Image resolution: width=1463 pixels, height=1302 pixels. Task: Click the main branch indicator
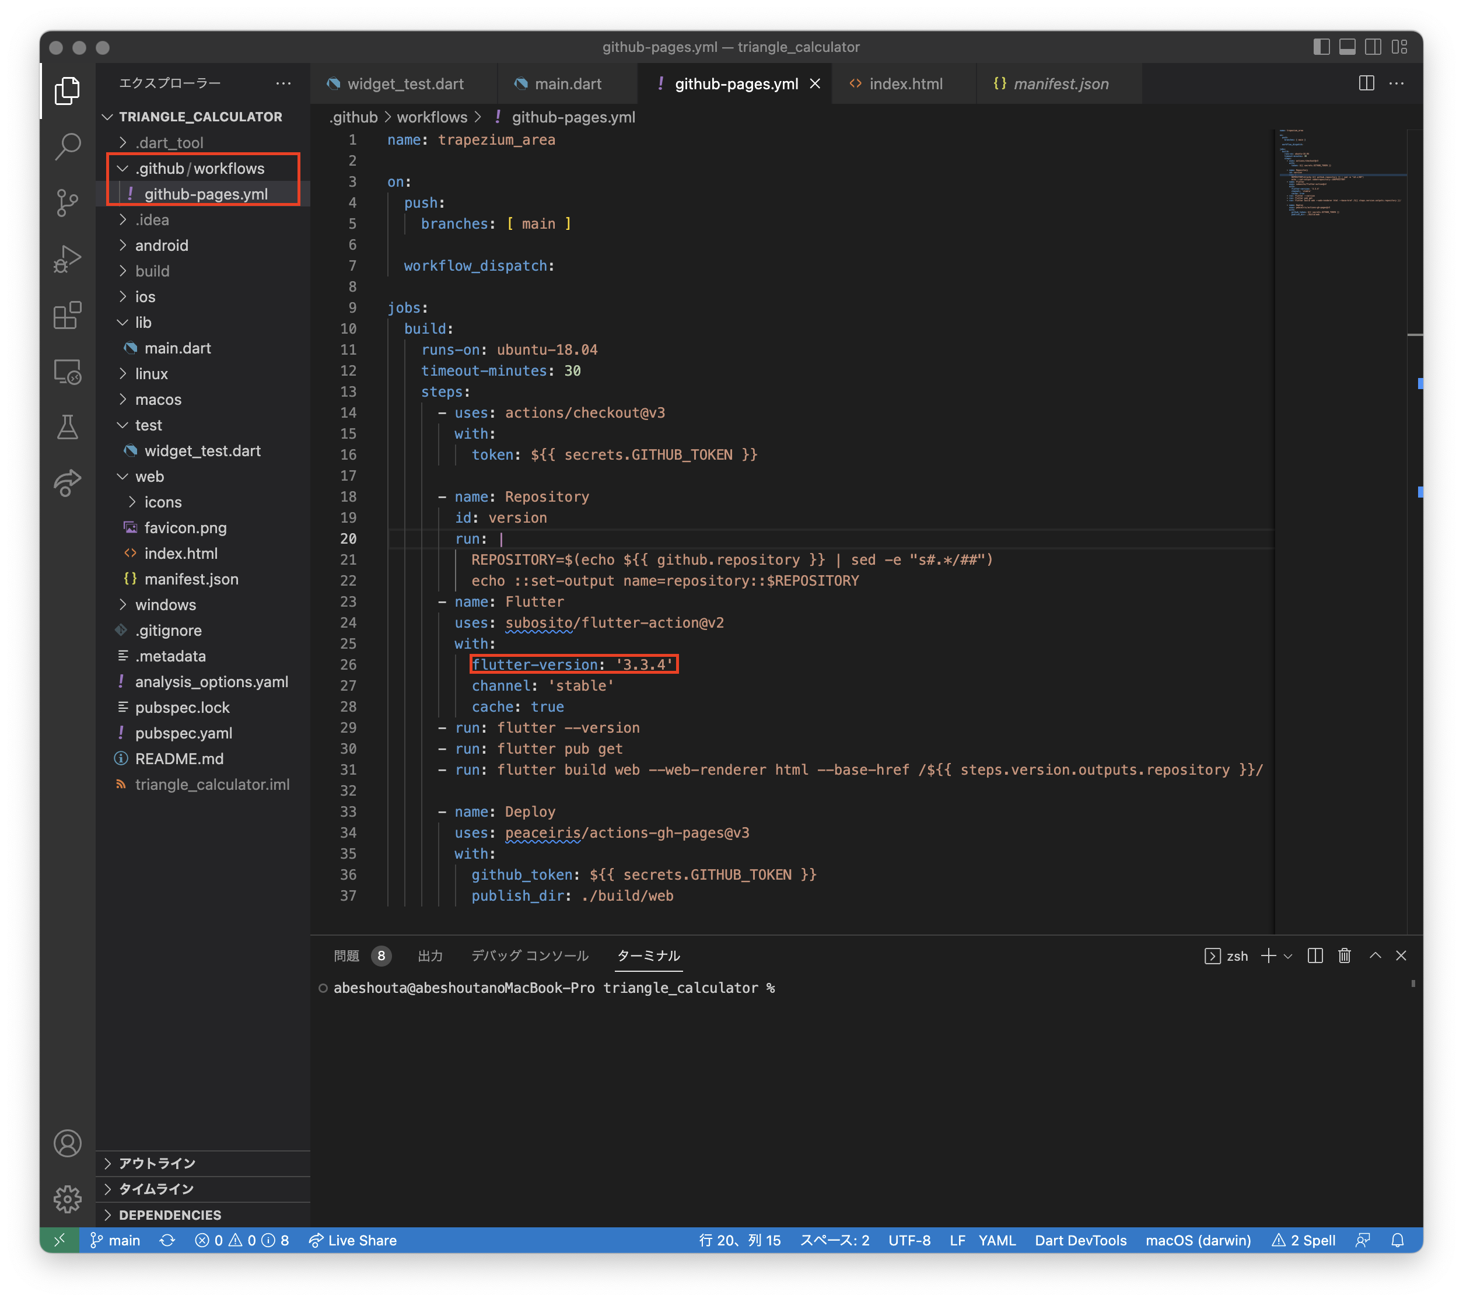tap(116, 1240)
